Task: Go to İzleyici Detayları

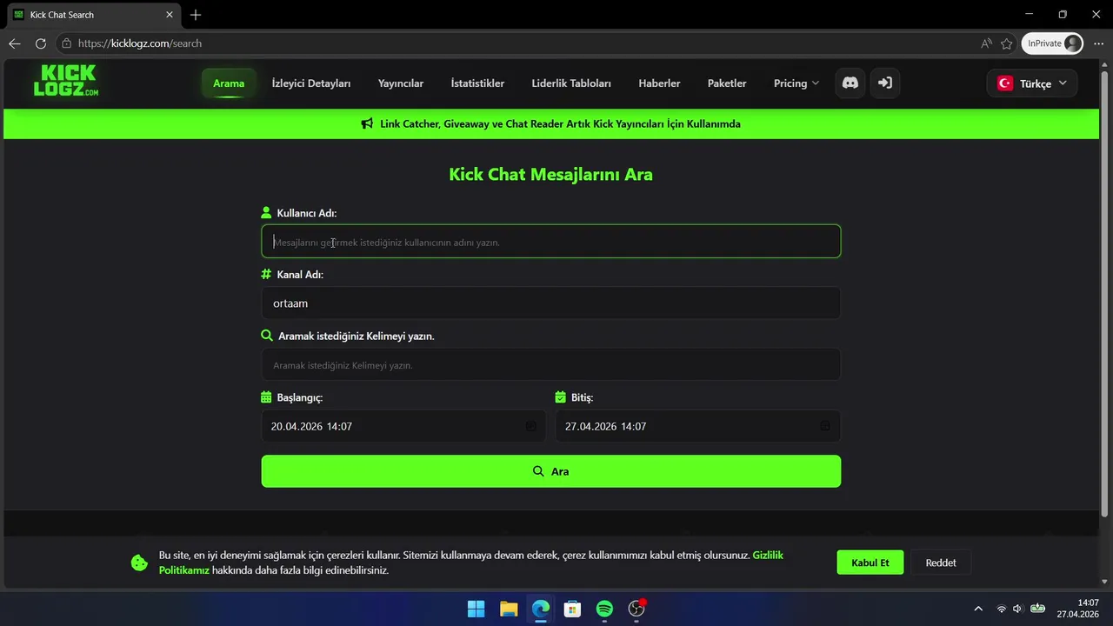Action: point(311,83)
